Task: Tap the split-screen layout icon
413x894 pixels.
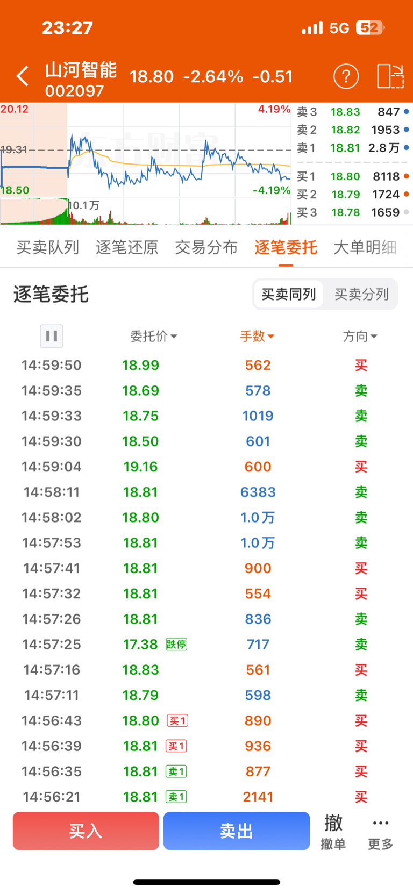Action: pos(390,76)
